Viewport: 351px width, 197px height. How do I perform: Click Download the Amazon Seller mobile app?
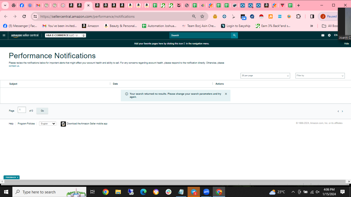[x=87, y=124]
